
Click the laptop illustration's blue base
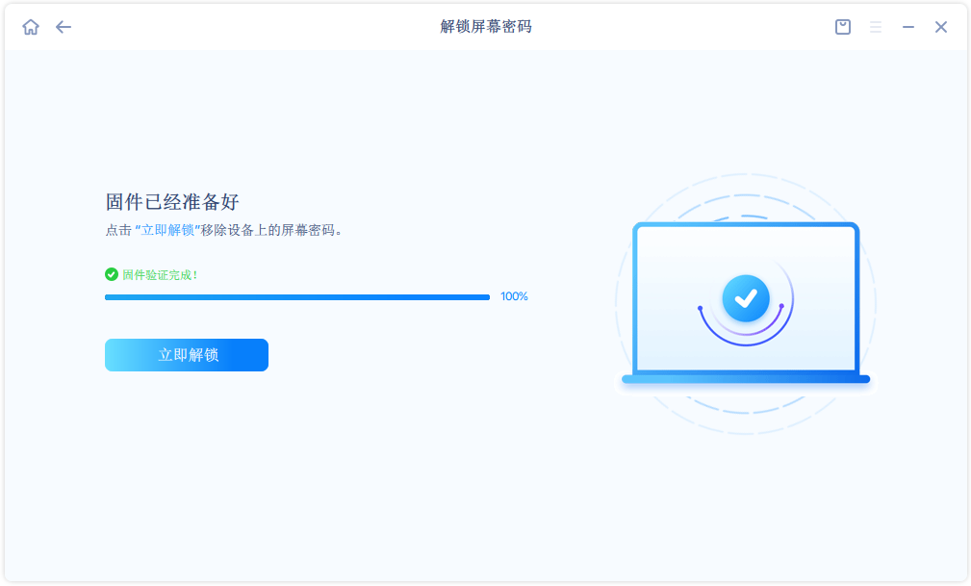[x=746, y=379]
